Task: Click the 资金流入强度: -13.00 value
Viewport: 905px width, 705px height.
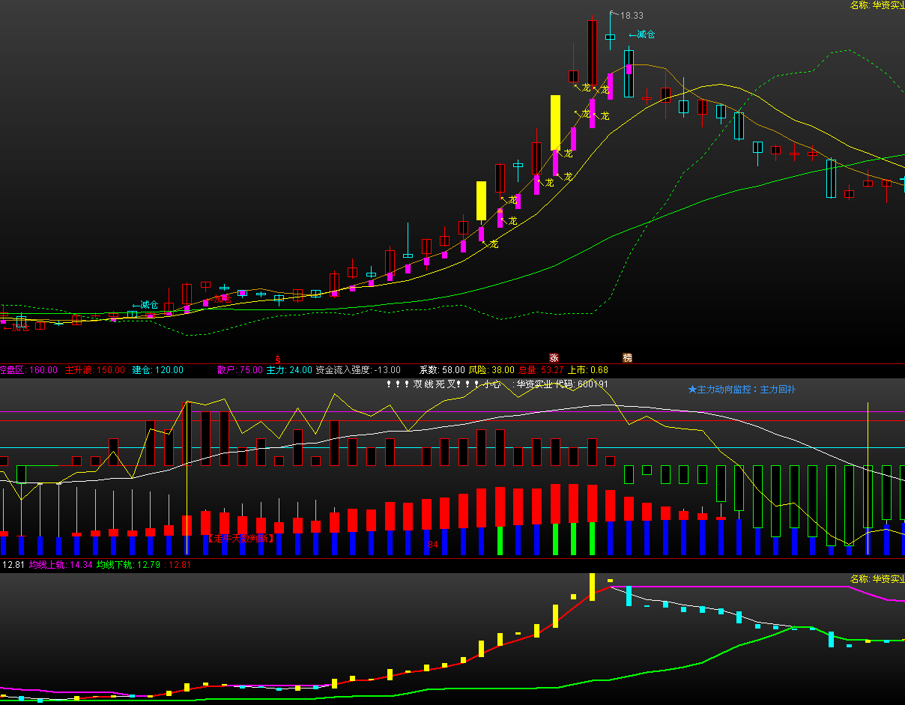Action: tap(358, 370)
